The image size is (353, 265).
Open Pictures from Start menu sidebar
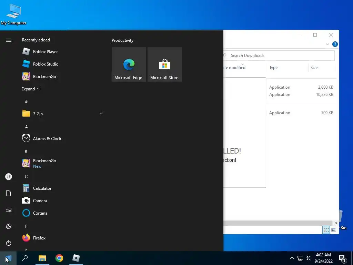pos(9,210)
